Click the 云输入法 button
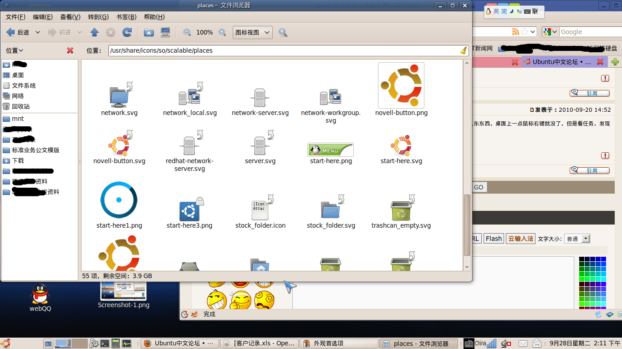Image resolution: width=622 pixels, height=349 pixels. tap(520, 239)
